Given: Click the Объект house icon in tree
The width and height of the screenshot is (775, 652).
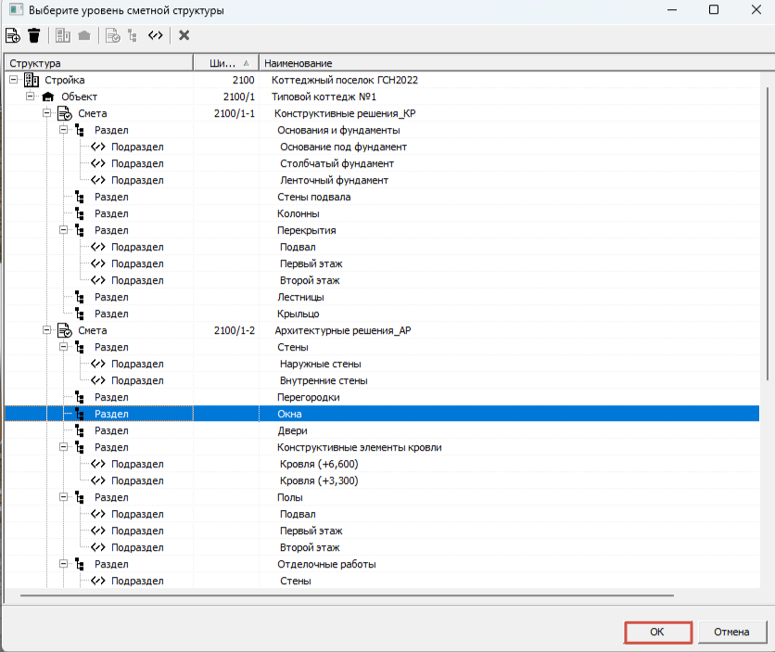Looking at the screenshot, I should coord(47,96).
